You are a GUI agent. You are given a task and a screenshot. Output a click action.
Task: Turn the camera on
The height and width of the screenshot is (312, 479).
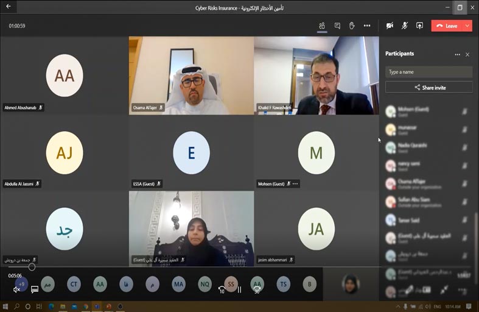click(390, 26)
